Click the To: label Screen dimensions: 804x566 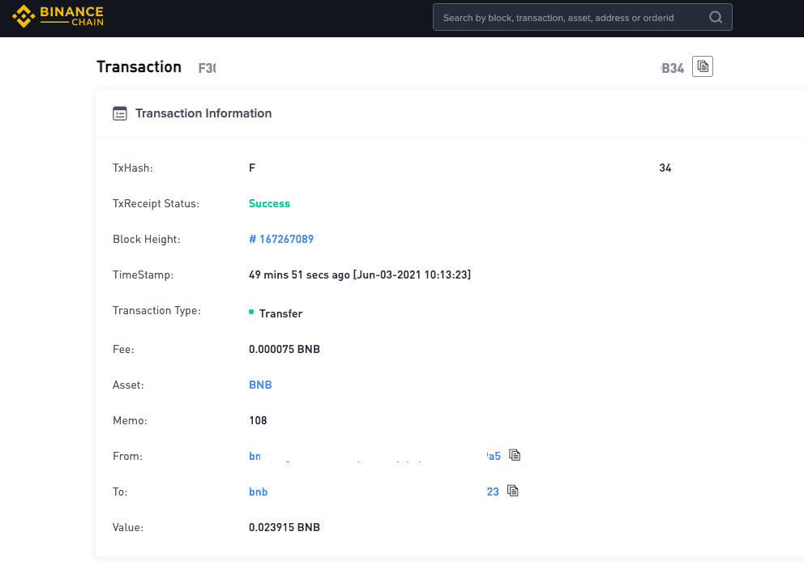(120, 492)
